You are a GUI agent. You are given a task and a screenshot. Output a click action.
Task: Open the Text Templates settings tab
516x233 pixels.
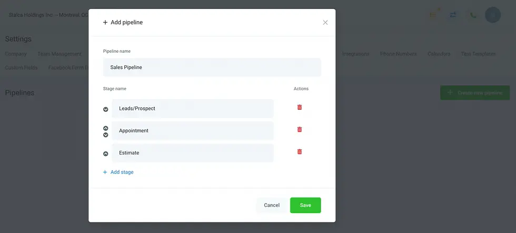[x=478, y=54]
